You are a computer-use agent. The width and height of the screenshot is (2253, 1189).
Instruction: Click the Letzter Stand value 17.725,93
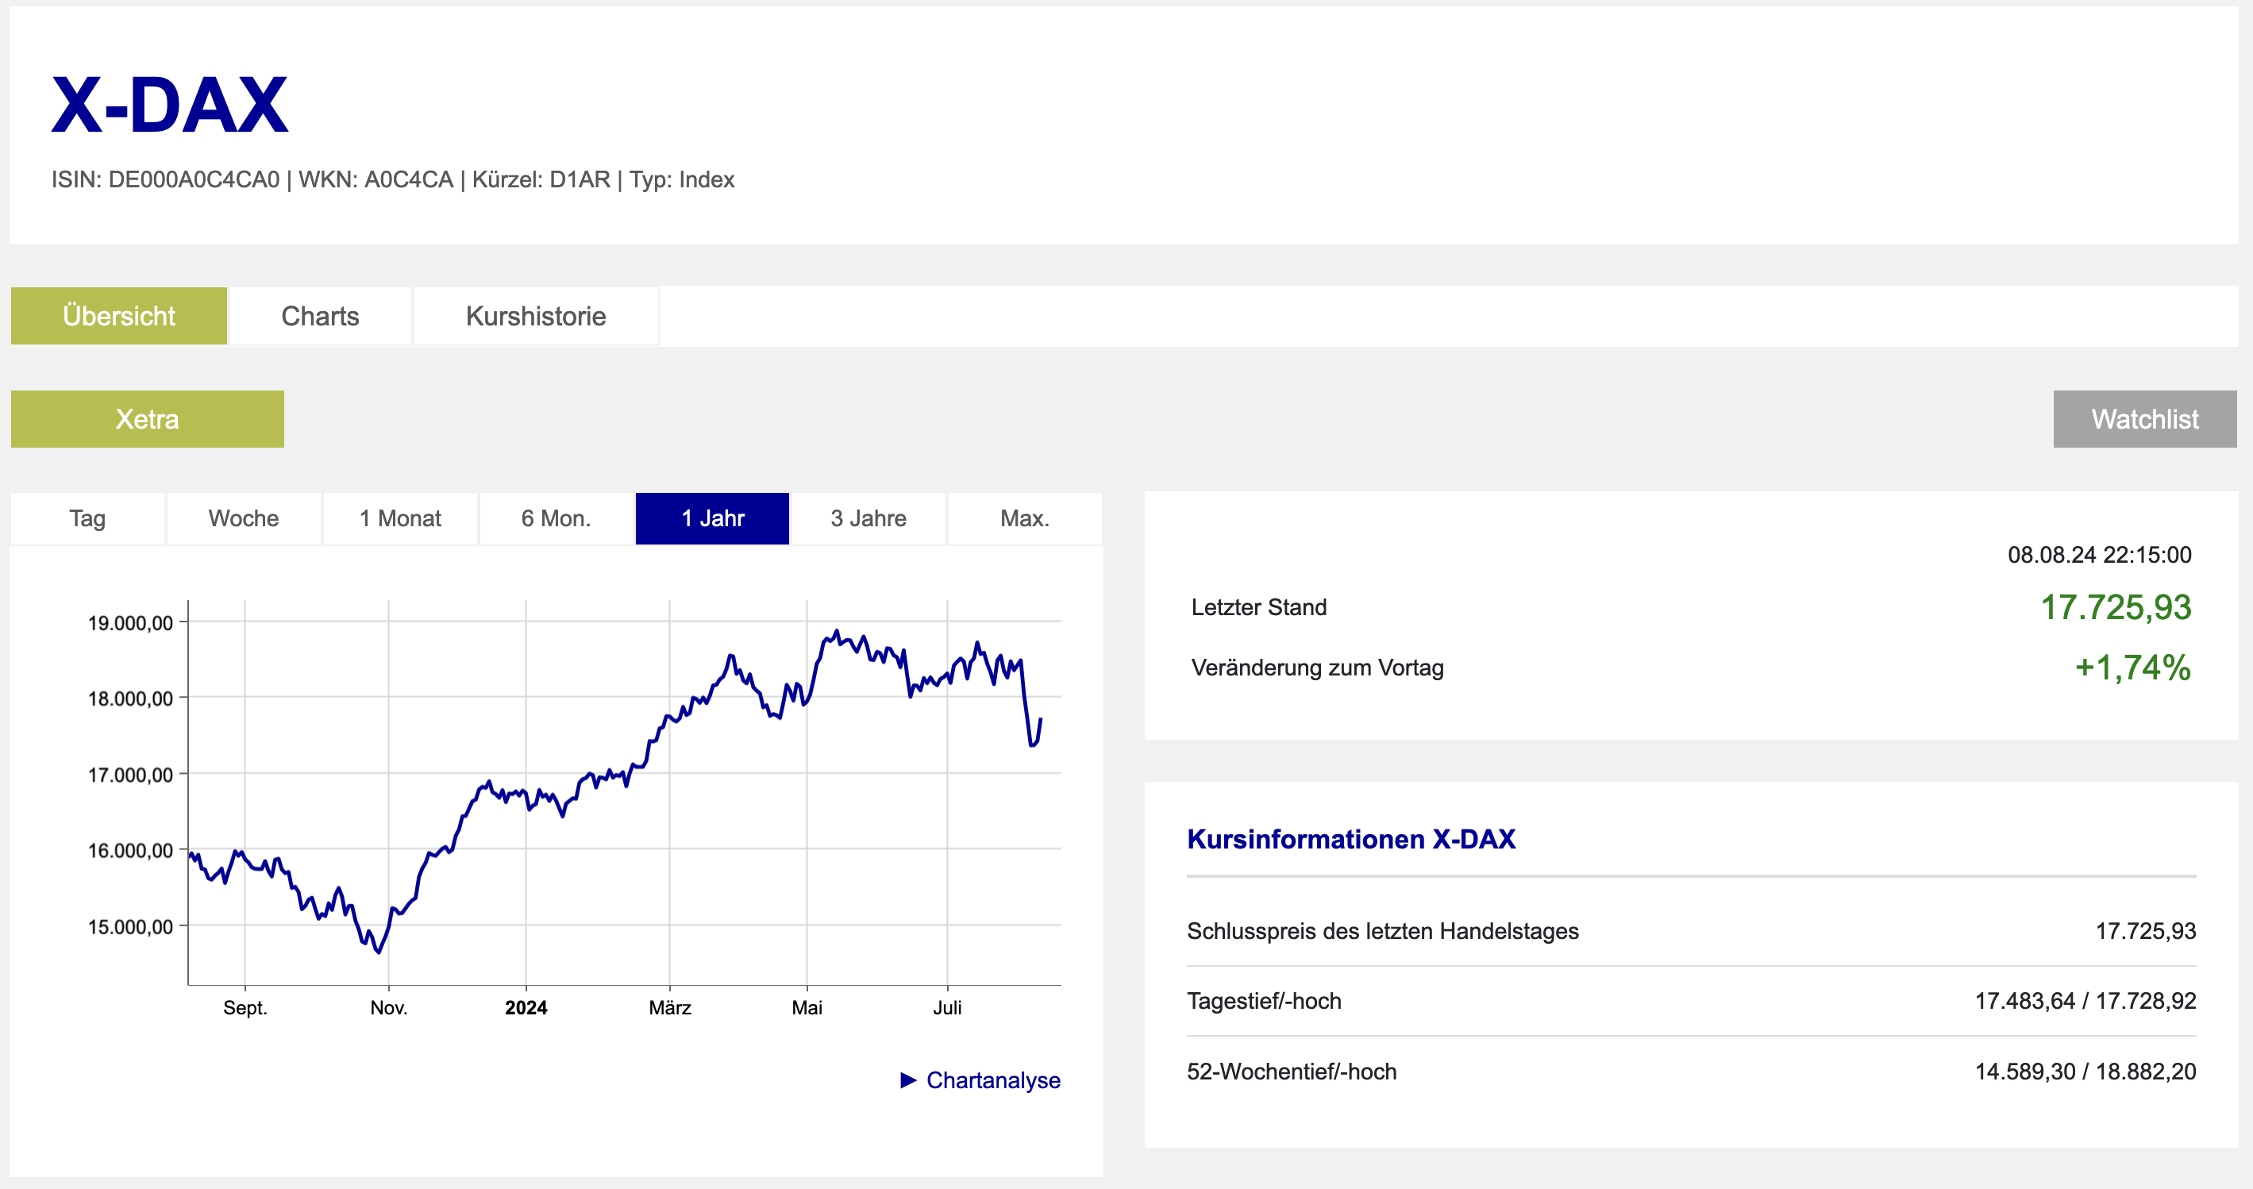click(x=2115, y=606)
